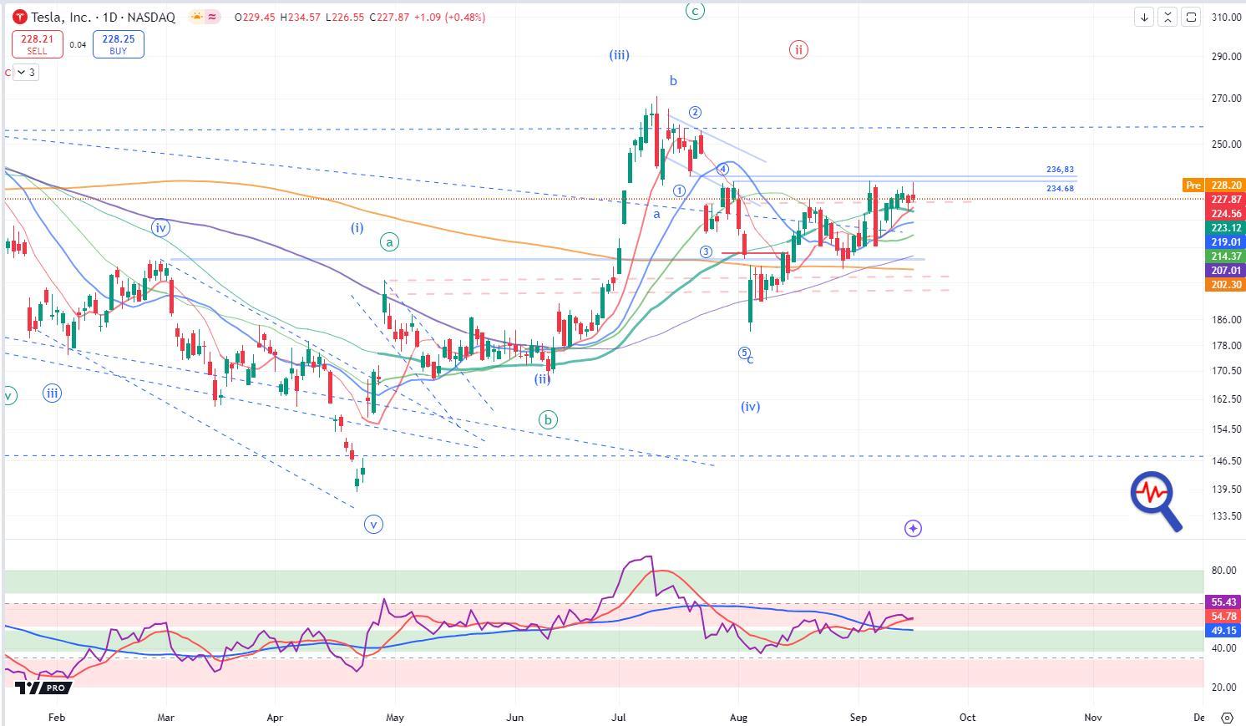Click the blue (ii) wave label near June
The image size is (1246, 726).
[x=543, y=378]
